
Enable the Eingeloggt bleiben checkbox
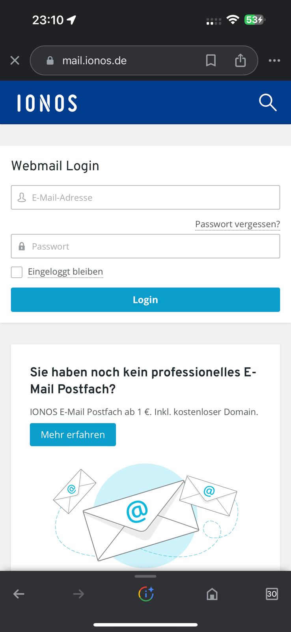(x=17, y=272)
